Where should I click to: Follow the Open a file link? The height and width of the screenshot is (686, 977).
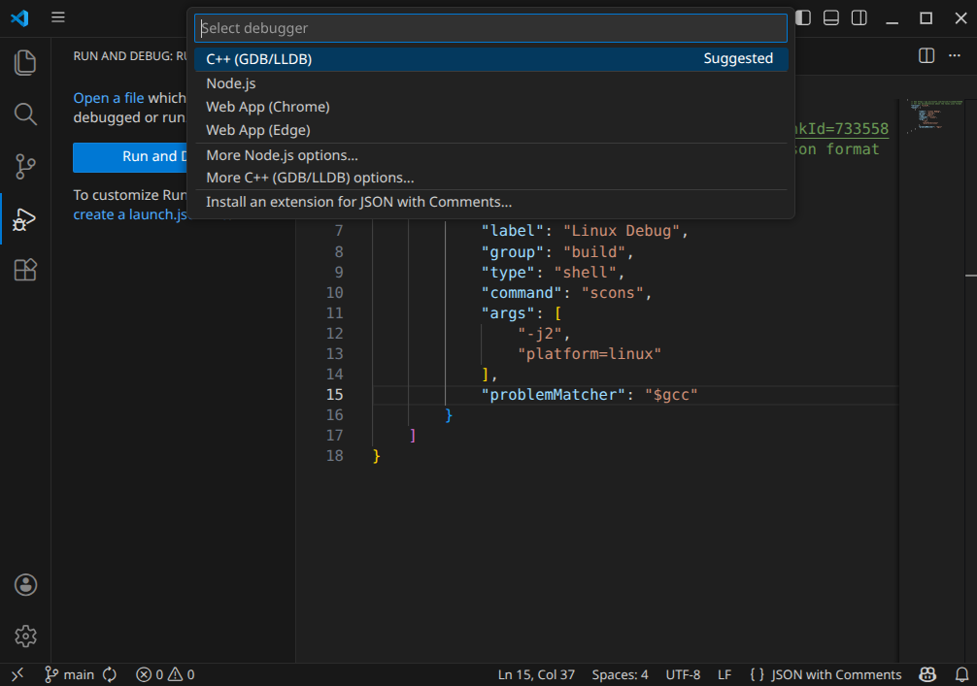[x=109, y=98]
